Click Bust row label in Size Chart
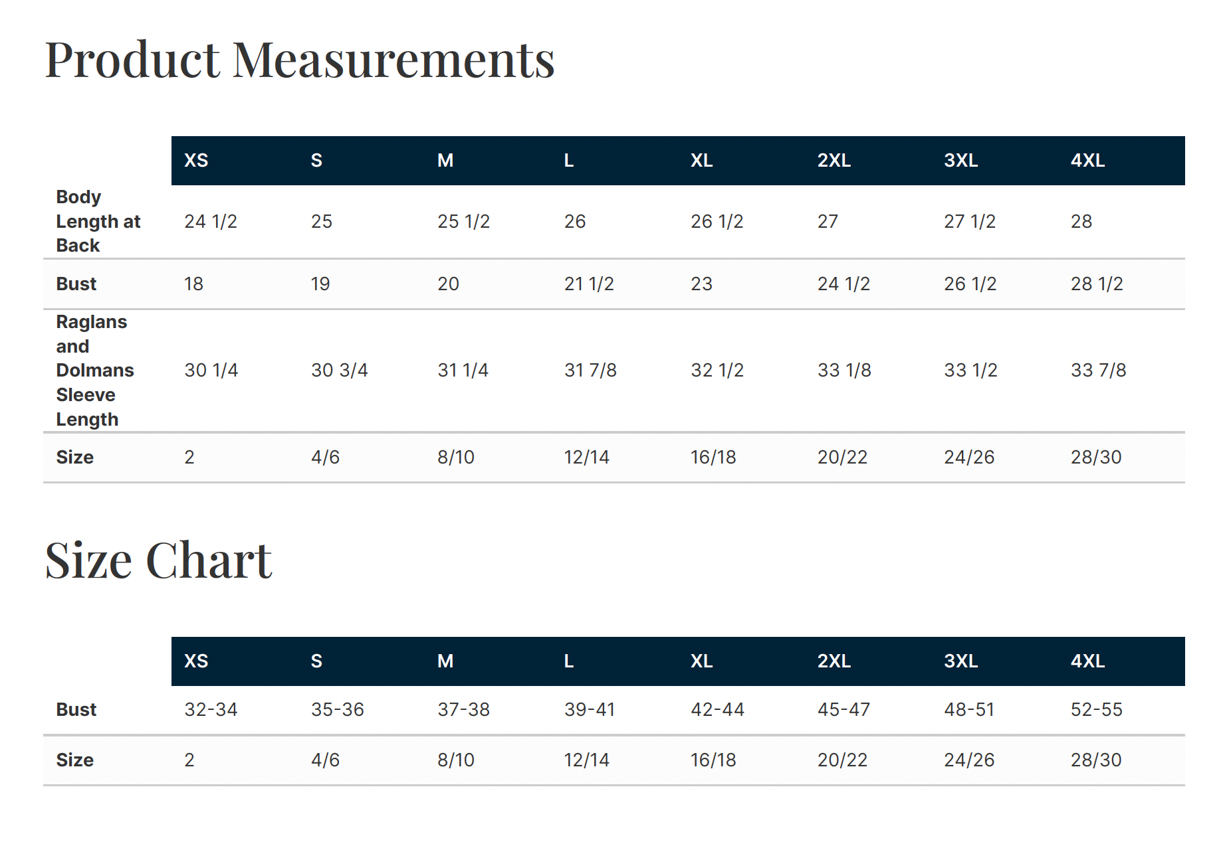The height and width of the screenshot is (858, 1227). 76,710
